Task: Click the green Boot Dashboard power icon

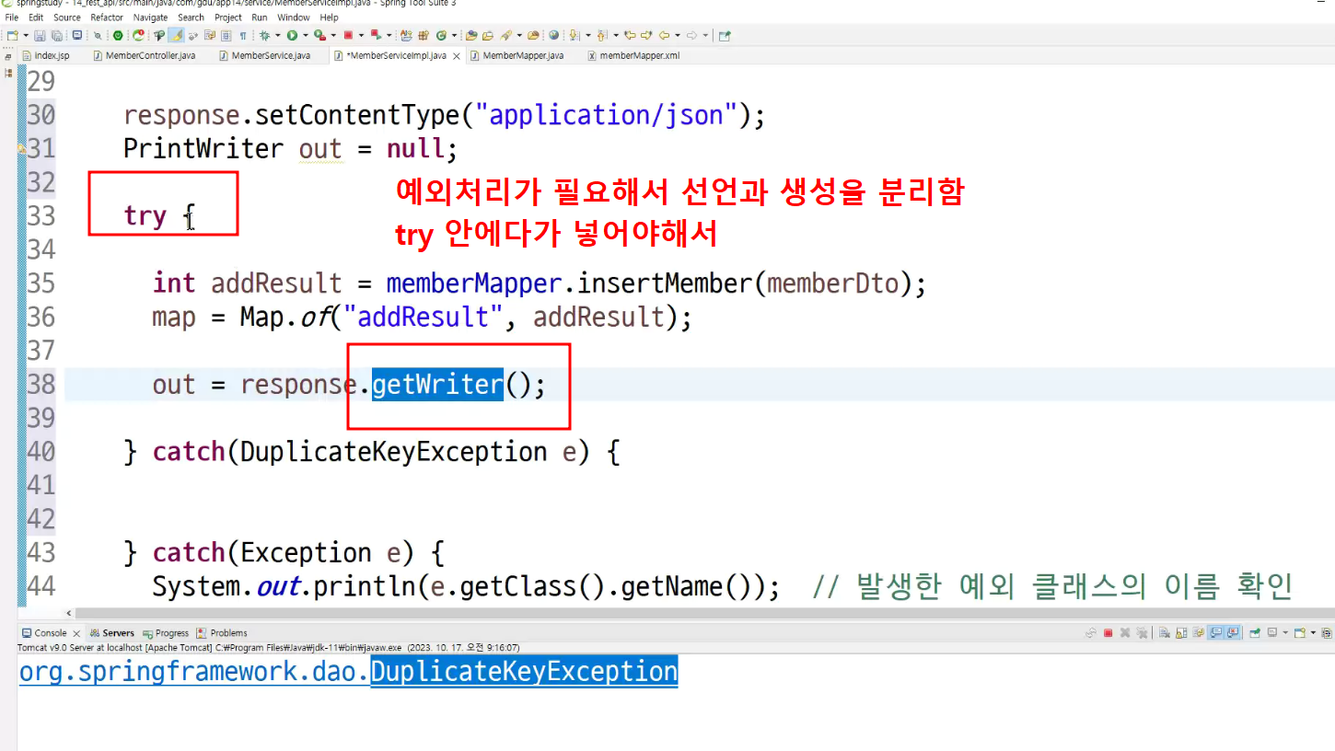Action: tap(118, 36)
